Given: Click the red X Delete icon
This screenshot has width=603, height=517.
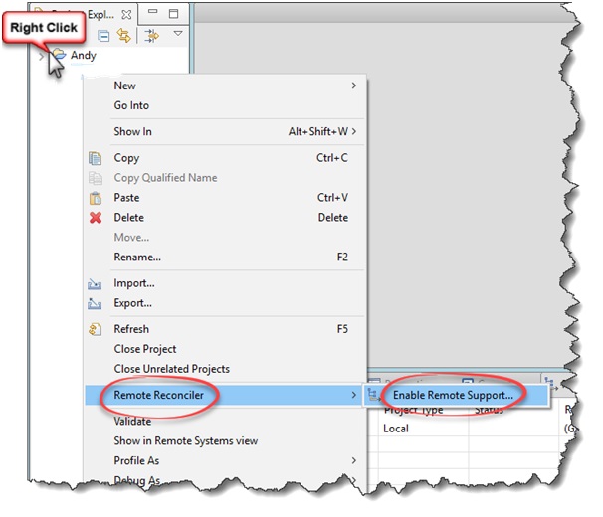Looking at the screenshot, I should pos(96,218).
